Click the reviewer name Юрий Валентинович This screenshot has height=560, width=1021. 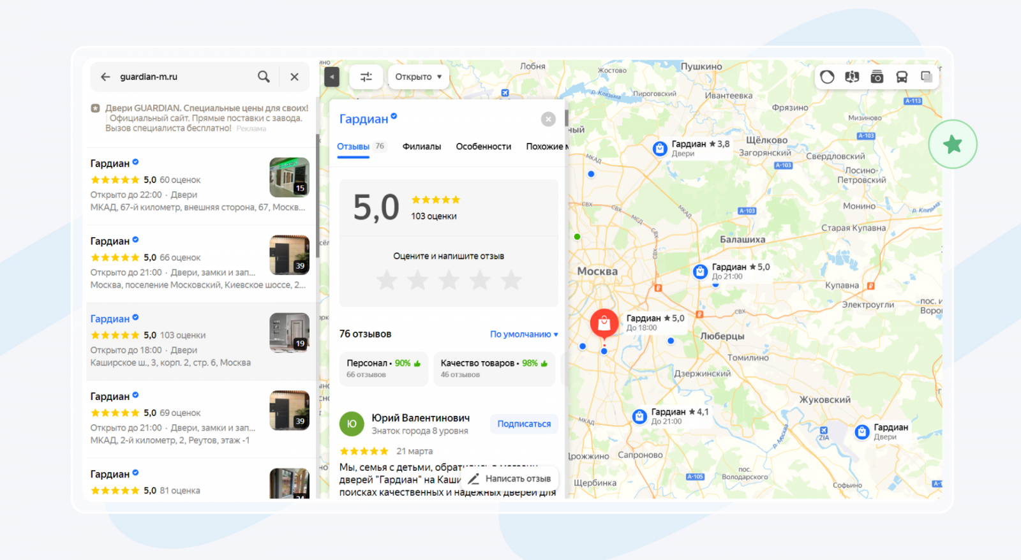pyautogui.click(x=421, y=418)
